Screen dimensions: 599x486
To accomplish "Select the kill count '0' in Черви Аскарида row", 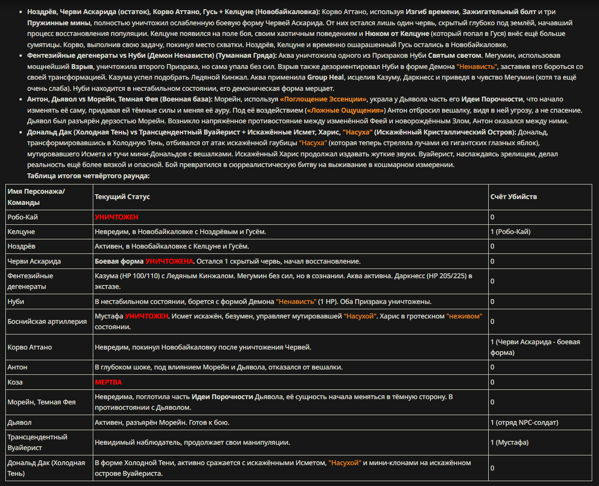I will tap(540, 261).
